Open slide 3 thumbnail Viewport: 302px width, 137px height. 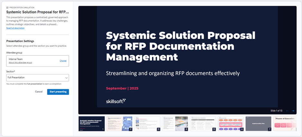click(147, 124)
